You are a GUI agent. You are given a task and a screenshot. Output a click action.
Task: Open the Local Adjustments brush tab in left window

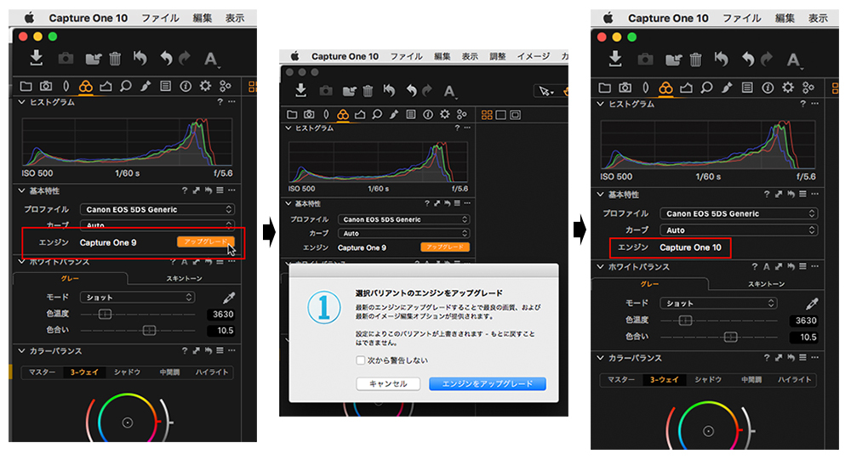pos(146,86)
